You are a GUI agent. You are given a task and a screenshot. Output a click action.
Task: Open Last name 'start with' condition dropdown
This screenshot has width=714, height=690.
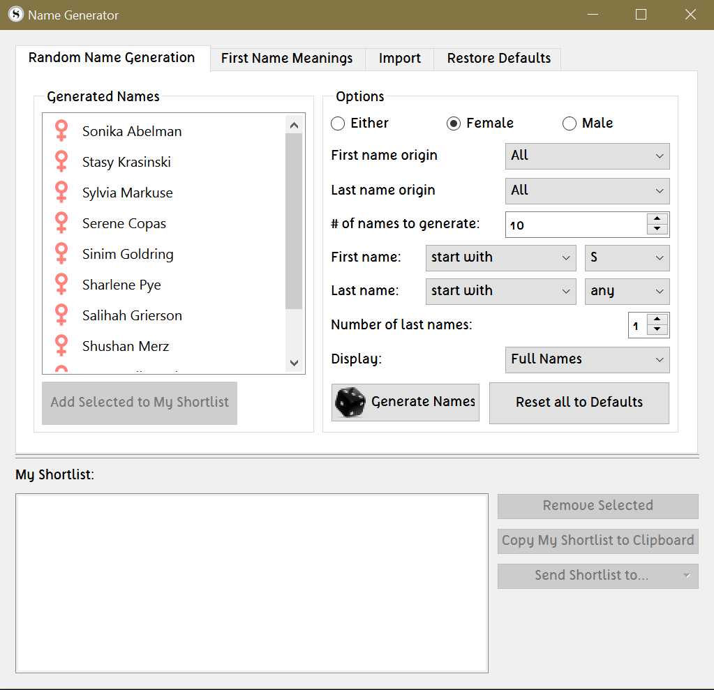pyautogui.click(x=501, y=292)
